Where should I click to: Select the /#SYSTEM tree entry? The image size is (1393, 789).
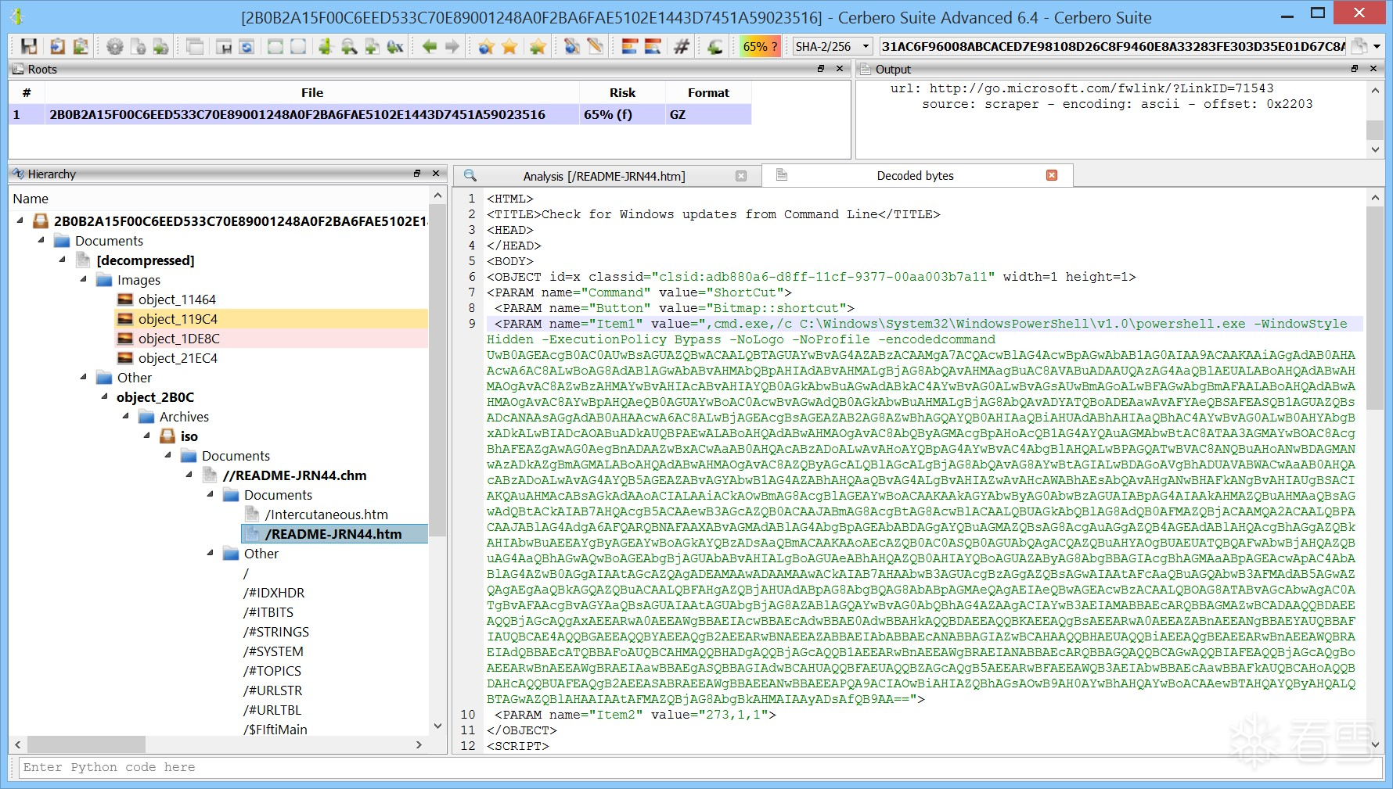pyautogui.click(x=273, y=651)
